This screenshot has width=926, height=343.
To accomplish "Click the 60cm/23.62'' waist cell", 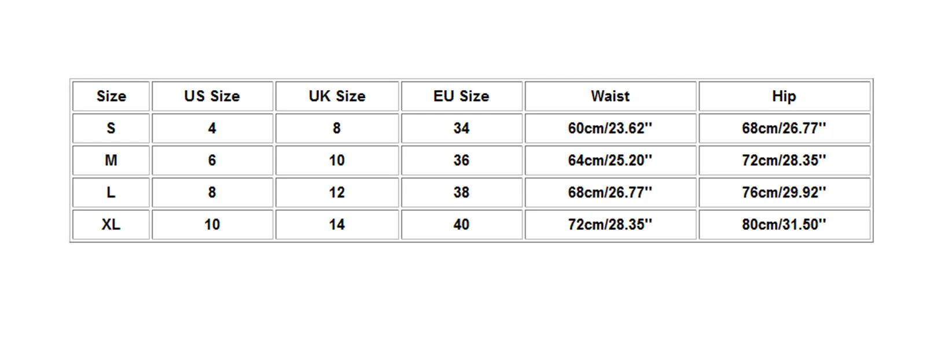I will tap(610, 128).
